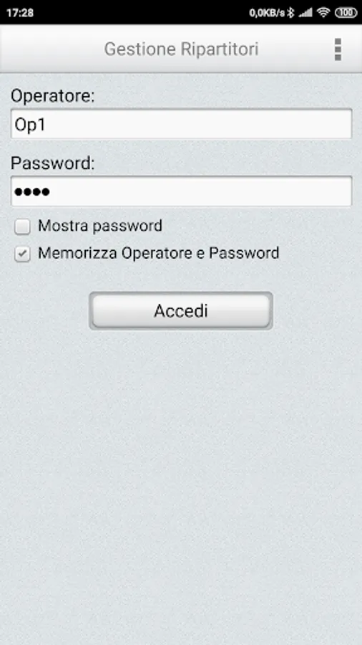Click the Password: label

tap(52, 163)
